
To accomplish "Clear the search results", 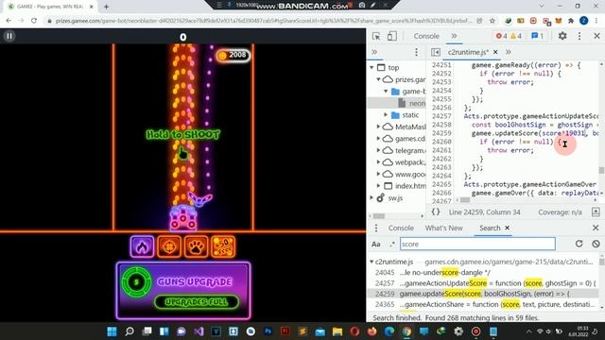I will click(596, 244).
